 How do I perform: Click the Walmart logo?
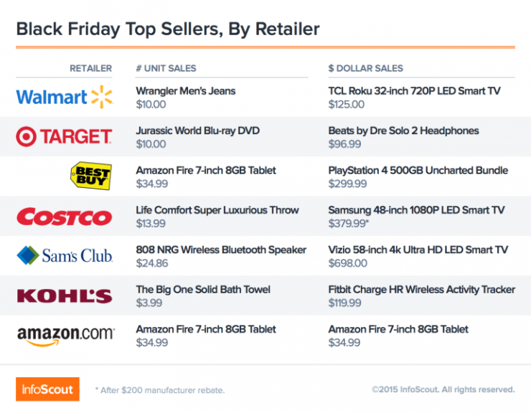pos(65,98)
